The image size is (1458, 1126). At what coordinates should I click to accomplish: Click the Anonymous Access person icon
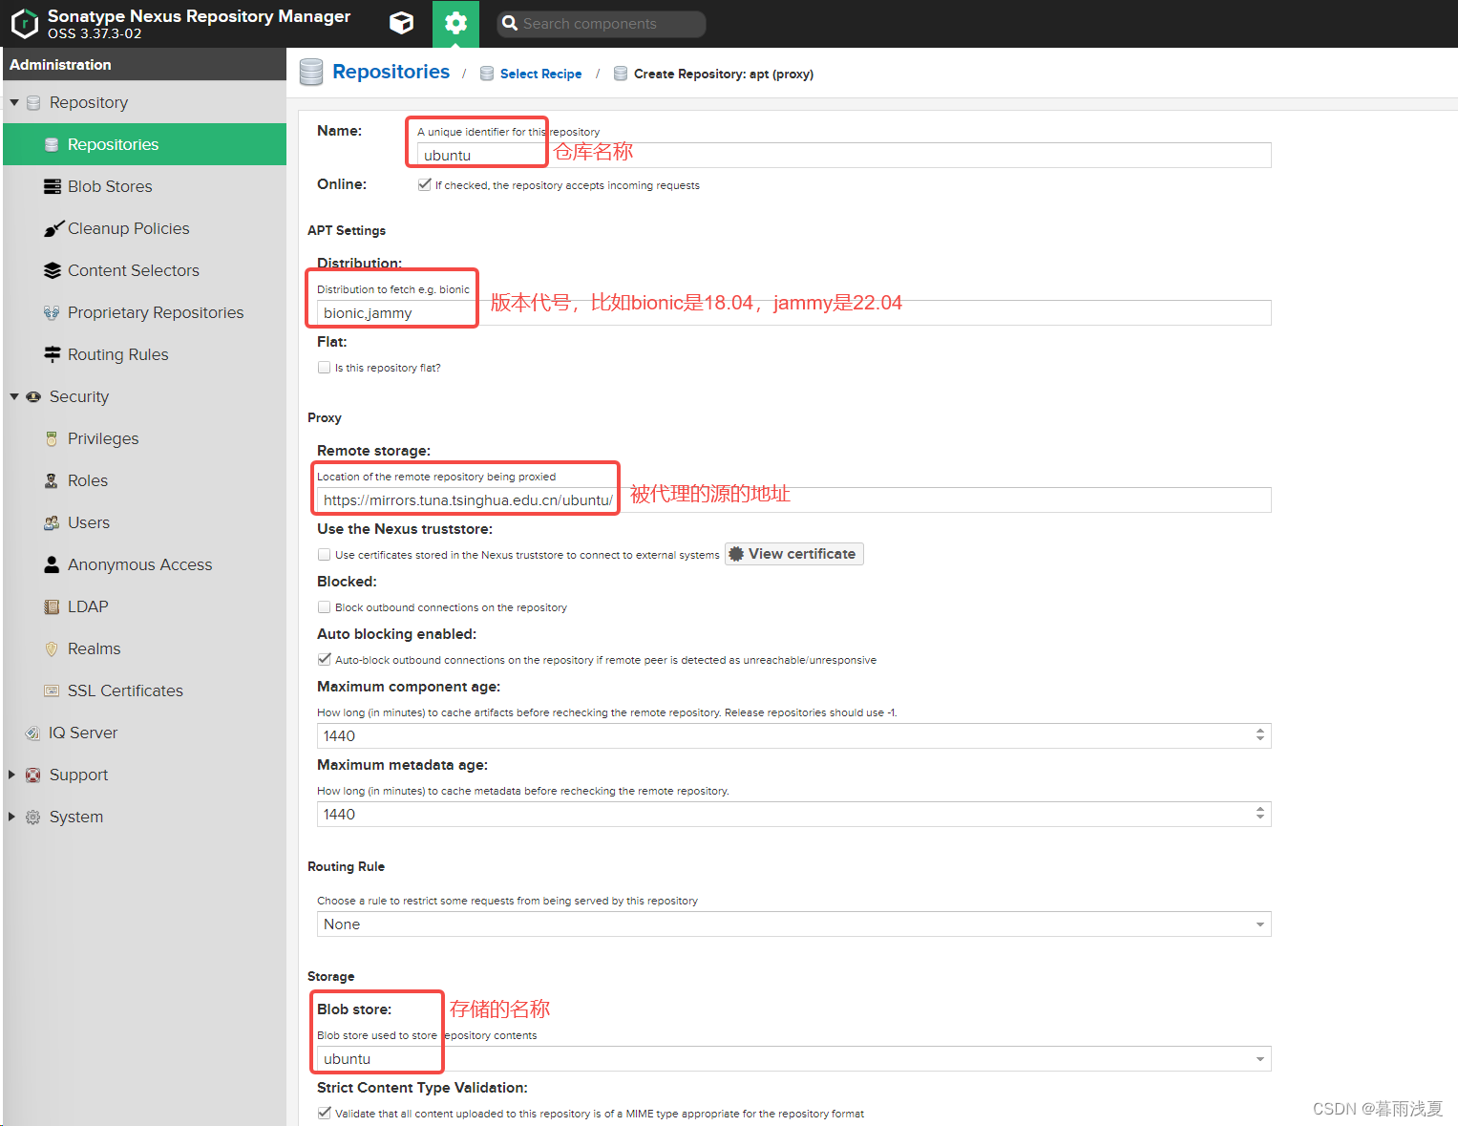pos(53,564)
